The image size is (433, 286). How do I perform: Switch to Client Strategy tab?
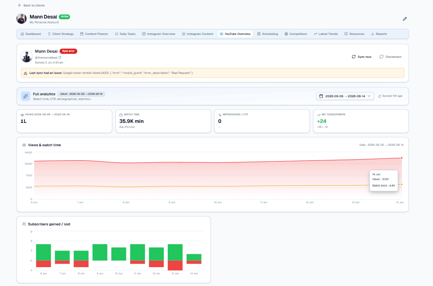[60, 34]
